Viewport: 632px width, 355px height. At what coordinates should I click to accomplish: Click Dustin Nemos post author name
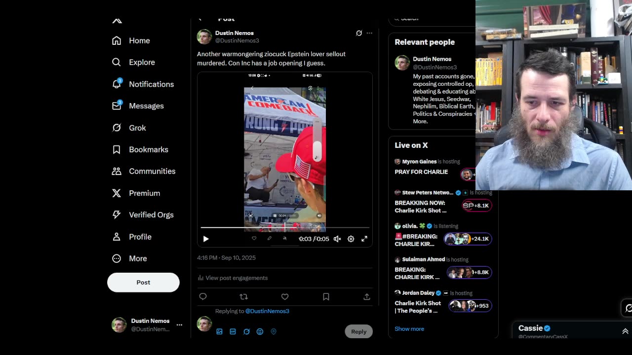point(235,33)
